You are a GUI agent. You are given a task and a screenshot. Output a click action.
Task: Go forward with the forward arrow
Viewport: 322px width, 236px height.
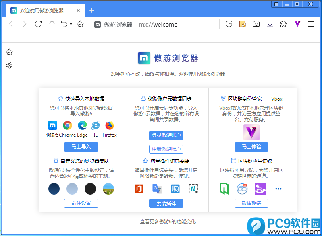coord(25,24)
